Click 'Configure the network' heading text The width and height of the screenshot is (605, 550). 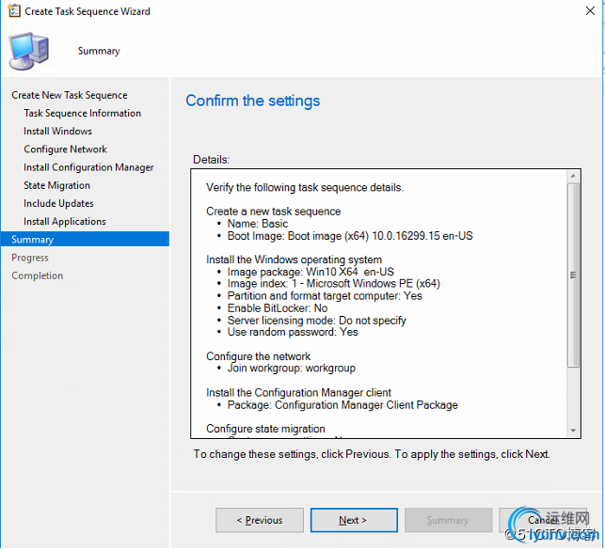coord(258,356)
